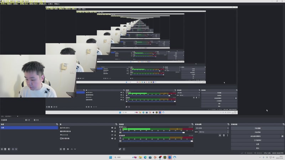The width and height of the screenshot is (285, 160).
Task: Show the hidden 游戏采集 source
Action: pos(112,135)
